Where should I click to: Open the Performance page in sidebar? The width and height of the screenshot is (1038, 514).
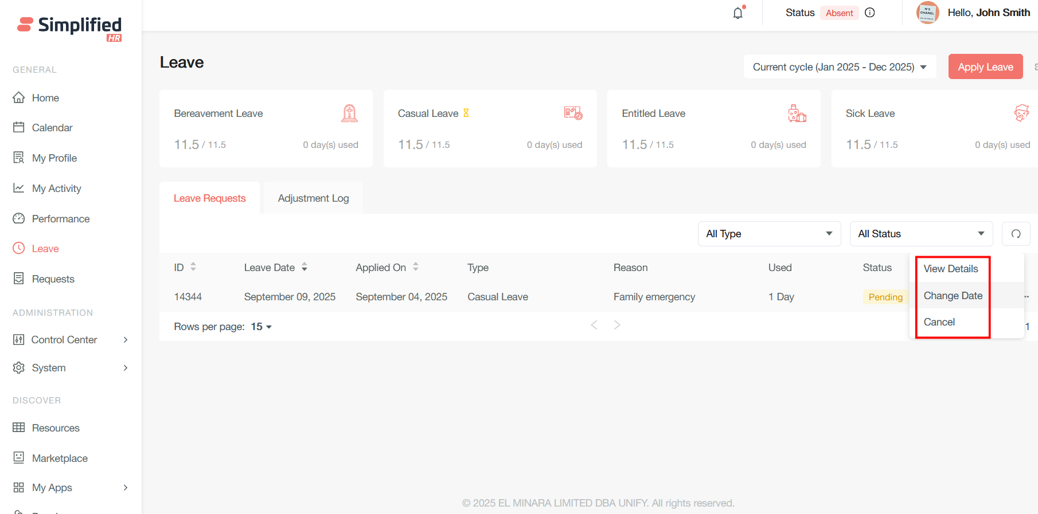point(60,219)
